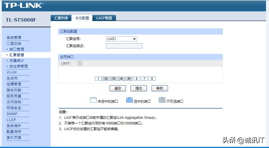Switch to the LACP配置 tab
Image resolution: width=269 pixels, height=148 pixels.
pyautogui.click(x=104, y=18)
